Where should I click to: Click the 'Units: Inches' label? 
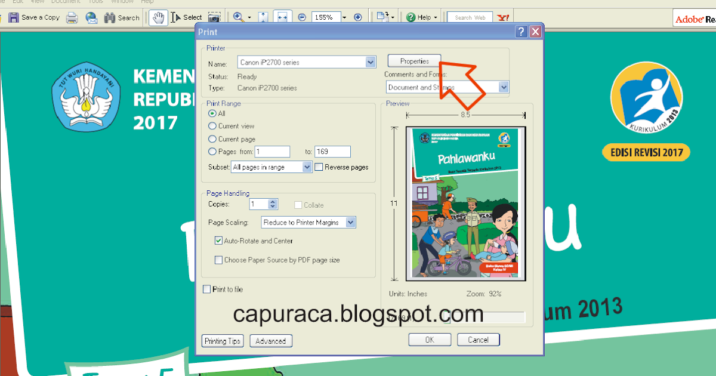[409, 294]
